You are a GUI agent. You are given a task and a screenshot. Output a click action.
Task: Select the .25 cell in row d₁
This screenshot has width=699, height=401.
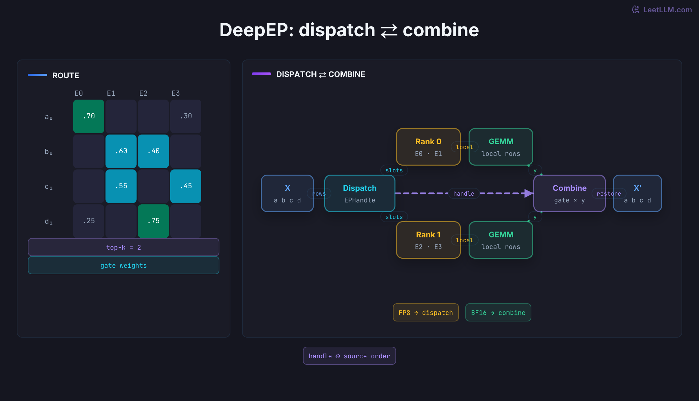pos(89,221)
